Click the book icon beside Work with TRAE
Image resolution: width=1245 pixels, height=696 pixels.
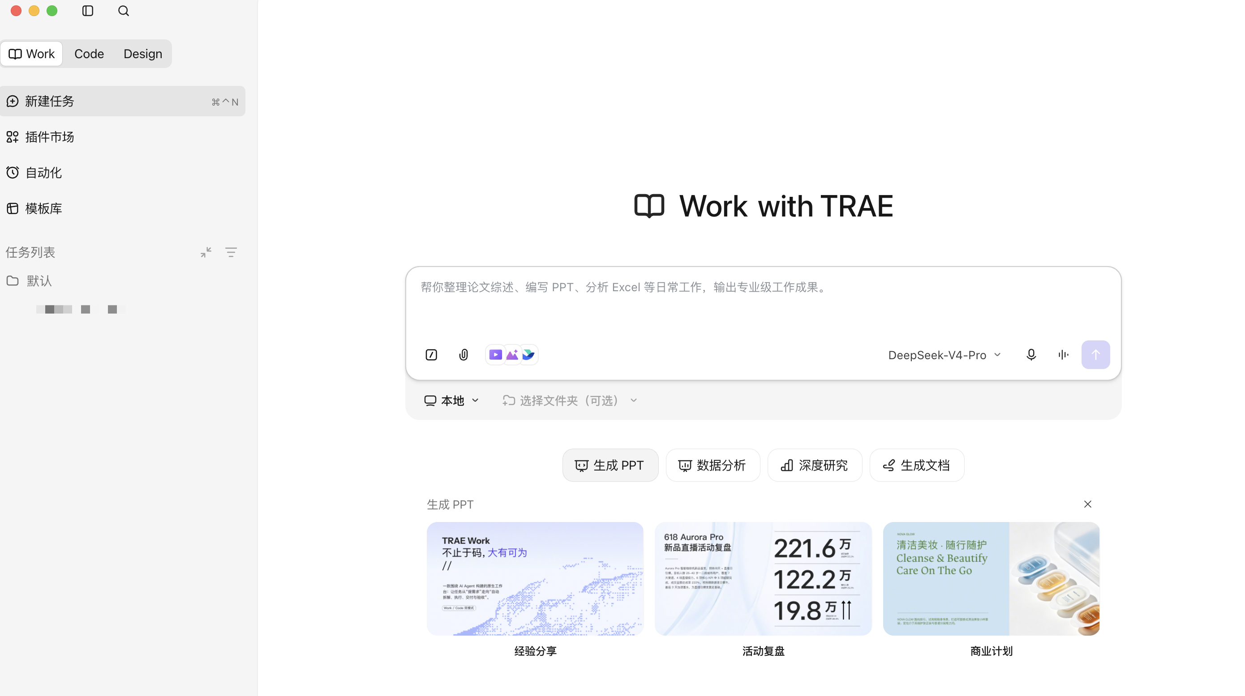click(x=649, y=206)
